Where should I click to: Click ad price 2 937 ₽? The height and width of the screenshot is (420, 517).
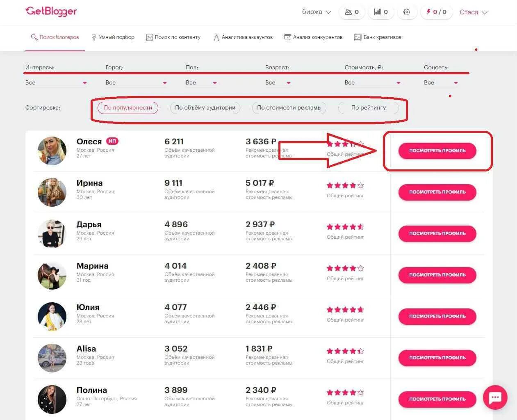tap(260, 224)
